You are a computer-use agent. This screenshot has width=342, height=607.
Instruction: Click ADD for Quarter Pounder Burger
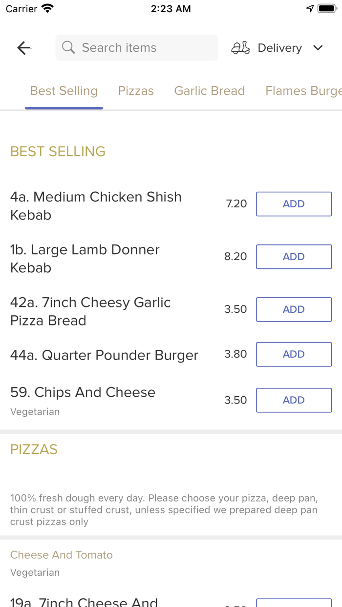point(294,354)
